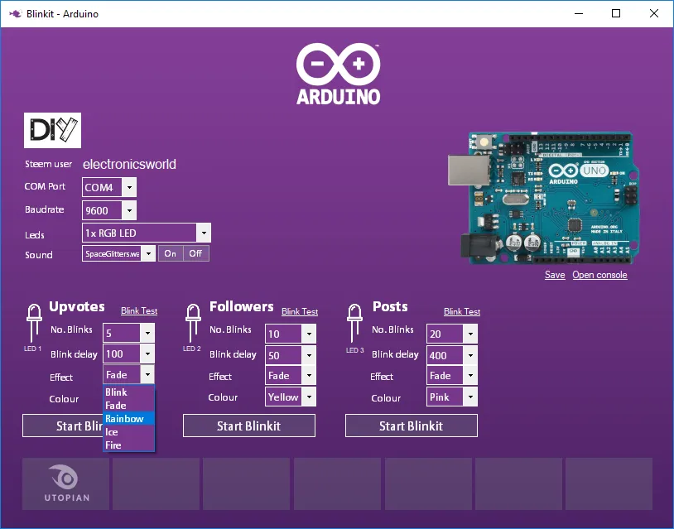Click the DIY logo image
The image size is (674, 529).
(x=52, y=130)
